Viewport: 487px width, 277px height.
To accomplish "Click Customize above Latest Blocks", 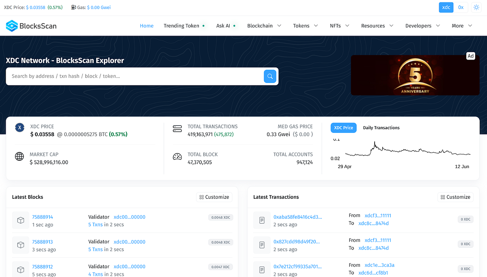I will tap(214, 197).
